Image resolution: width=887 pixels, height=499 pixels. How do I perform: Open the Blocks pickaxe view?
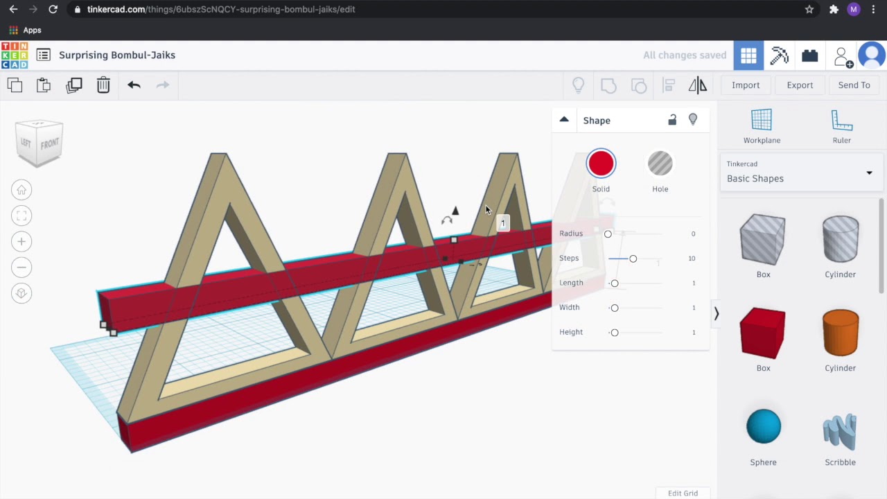pos(779,55)
